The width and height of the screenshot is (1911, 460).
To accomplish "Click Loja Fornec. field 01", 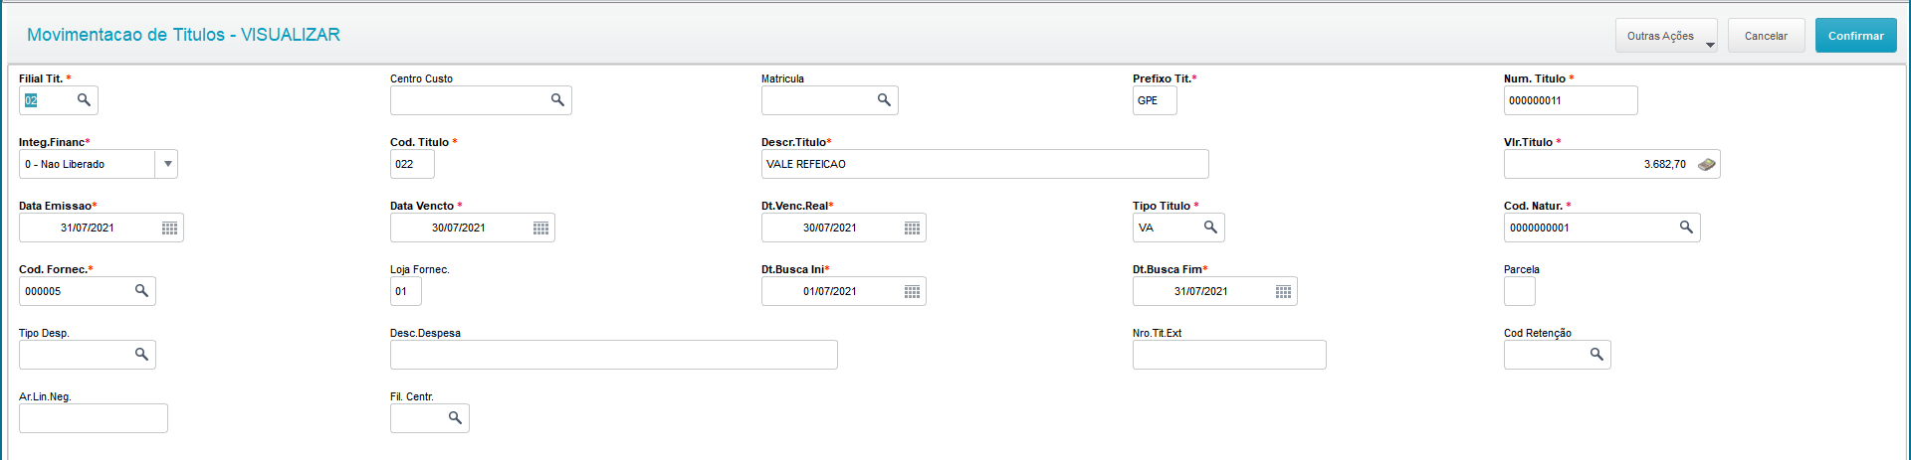I will [406, 291].
